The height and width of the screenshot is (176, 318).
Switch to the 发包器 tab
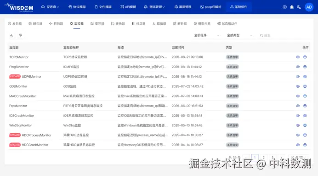click(x=15, y=23)
